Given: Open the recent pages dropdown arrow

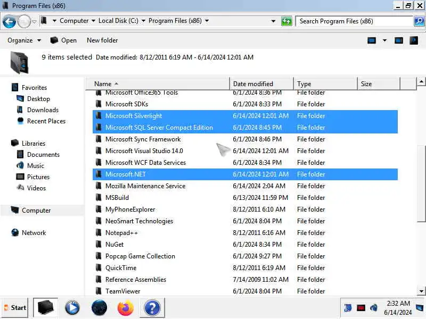Looking at the screenshot, I should pyautogui.click(x=34, y=21).
